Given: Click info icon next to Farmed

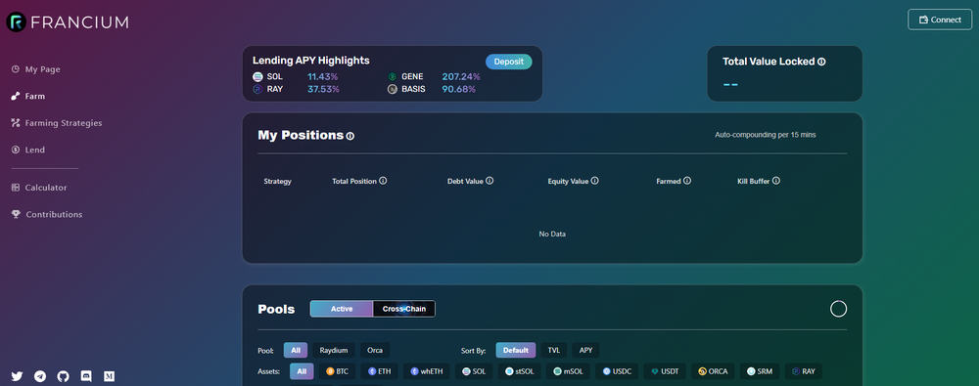Looking at the screenshot, I should [687, 181].
